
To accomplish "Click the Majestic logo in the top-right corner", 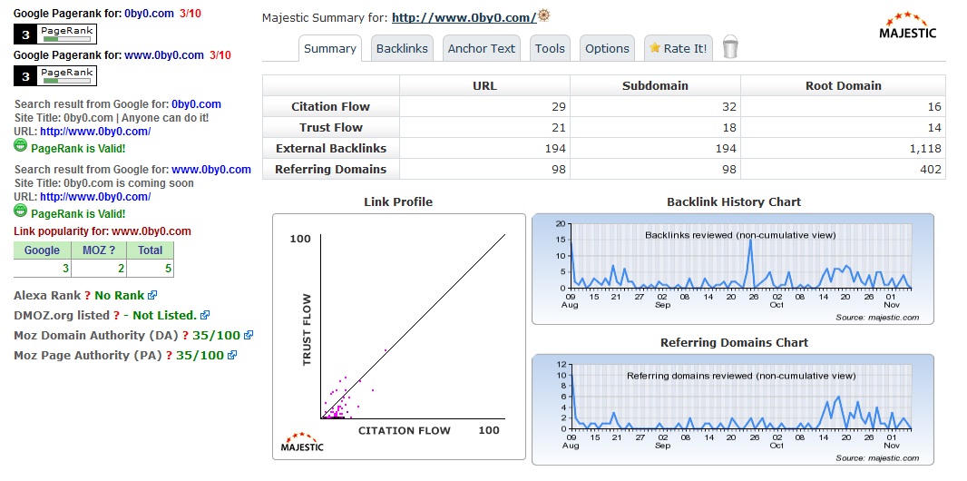I will click(x=908, y=25).
